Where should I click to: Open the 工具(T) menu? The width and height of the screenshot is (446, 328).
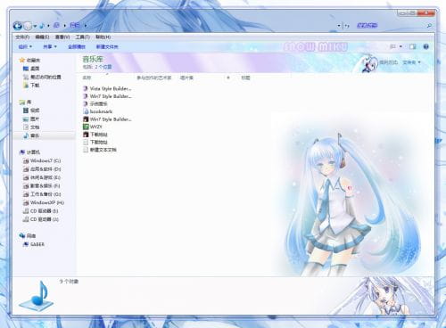82,37
